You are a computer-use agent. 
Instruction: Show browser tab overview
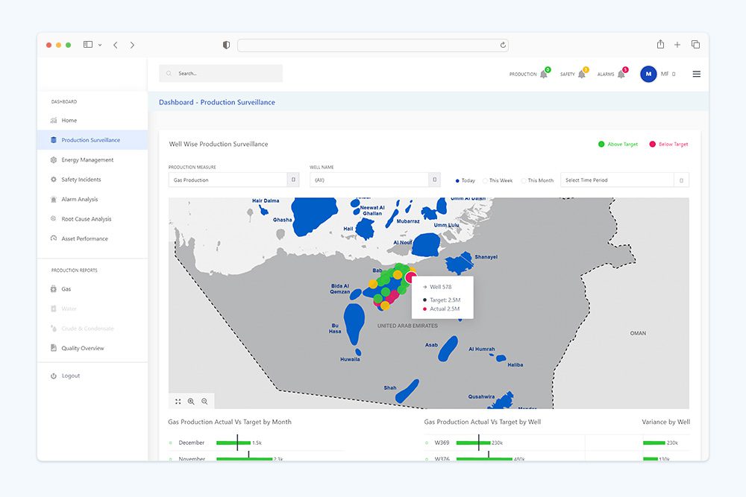pos(695,44)
